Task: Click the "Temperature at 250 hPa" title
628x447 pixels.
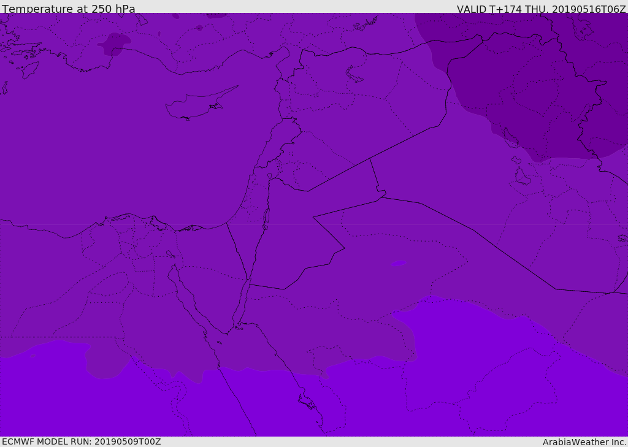Action: [69, 9]
